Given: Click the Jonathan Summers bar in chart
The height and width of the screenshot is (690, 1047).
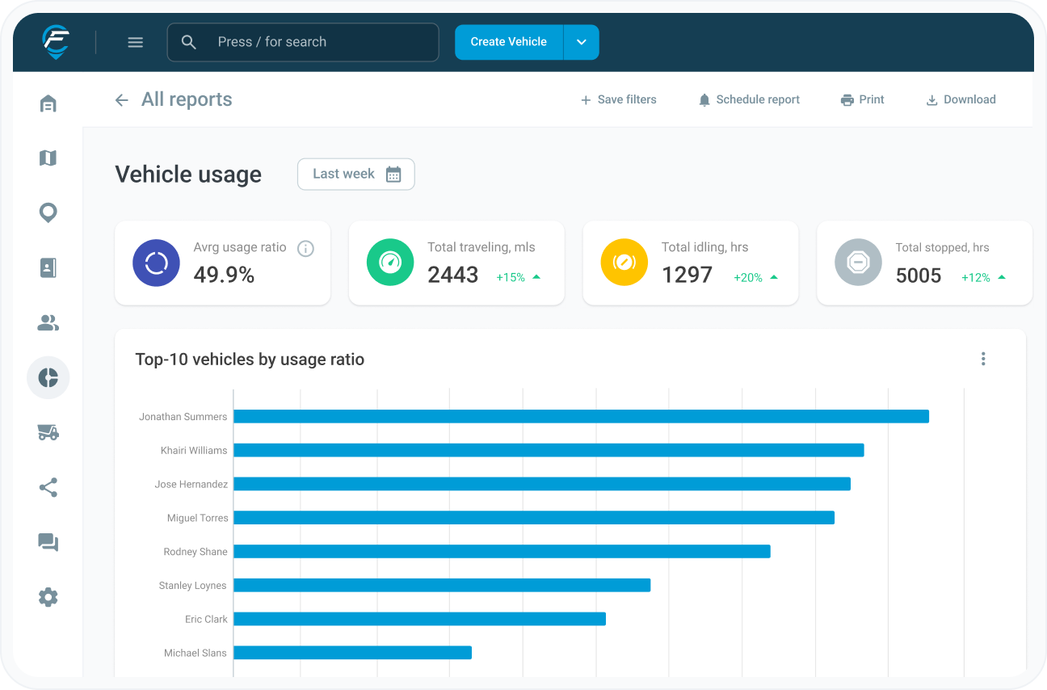Looking at the screenshot, I should click(x=581, y=416).
